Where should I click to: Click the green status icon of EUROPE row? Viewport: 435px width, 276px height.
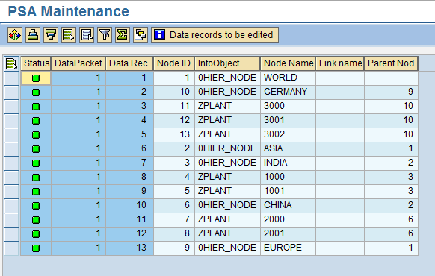coord(36,248)
